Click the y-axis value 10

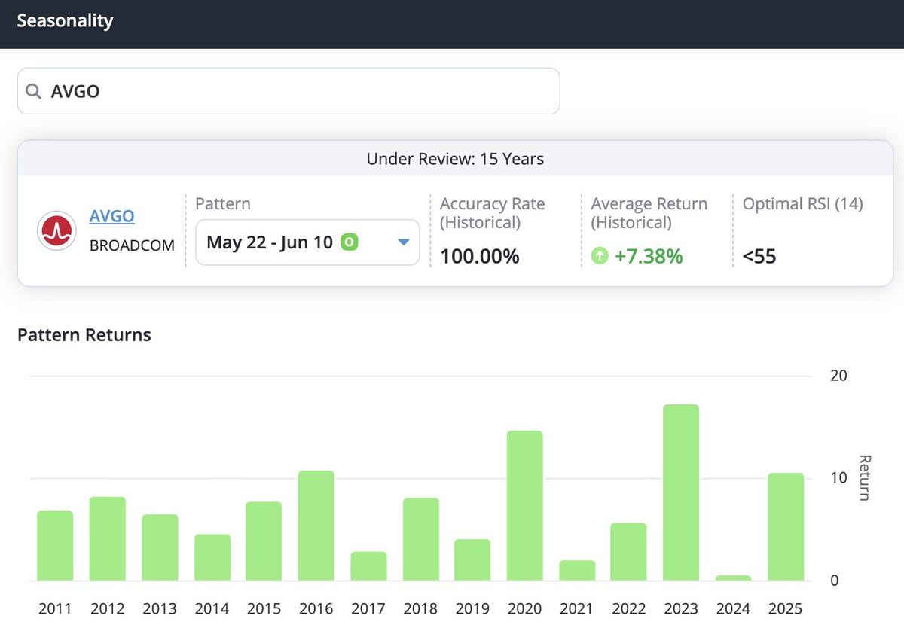838,478
